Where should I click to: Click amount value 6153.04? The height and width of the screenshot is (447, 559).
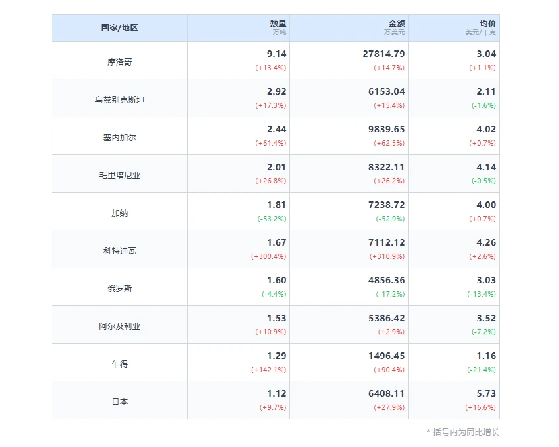[387, 91]
